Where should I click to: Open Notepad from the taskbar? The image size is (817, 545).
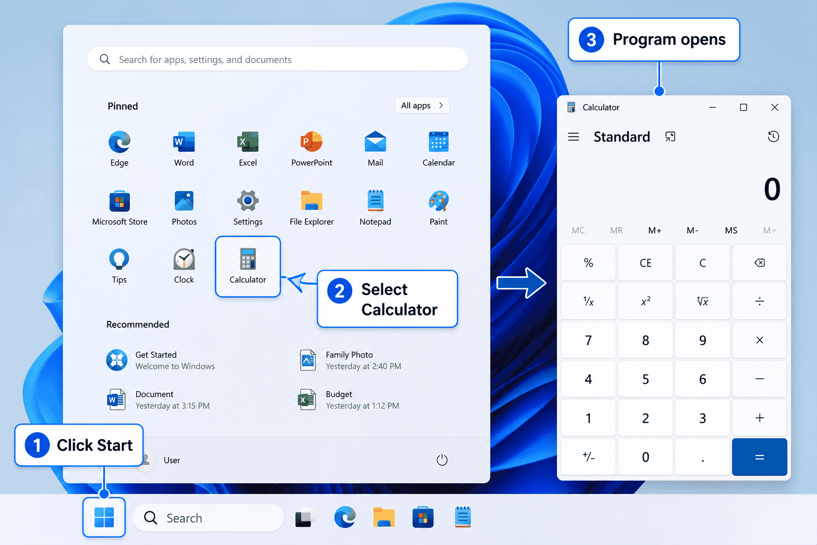tap(463, 517)
